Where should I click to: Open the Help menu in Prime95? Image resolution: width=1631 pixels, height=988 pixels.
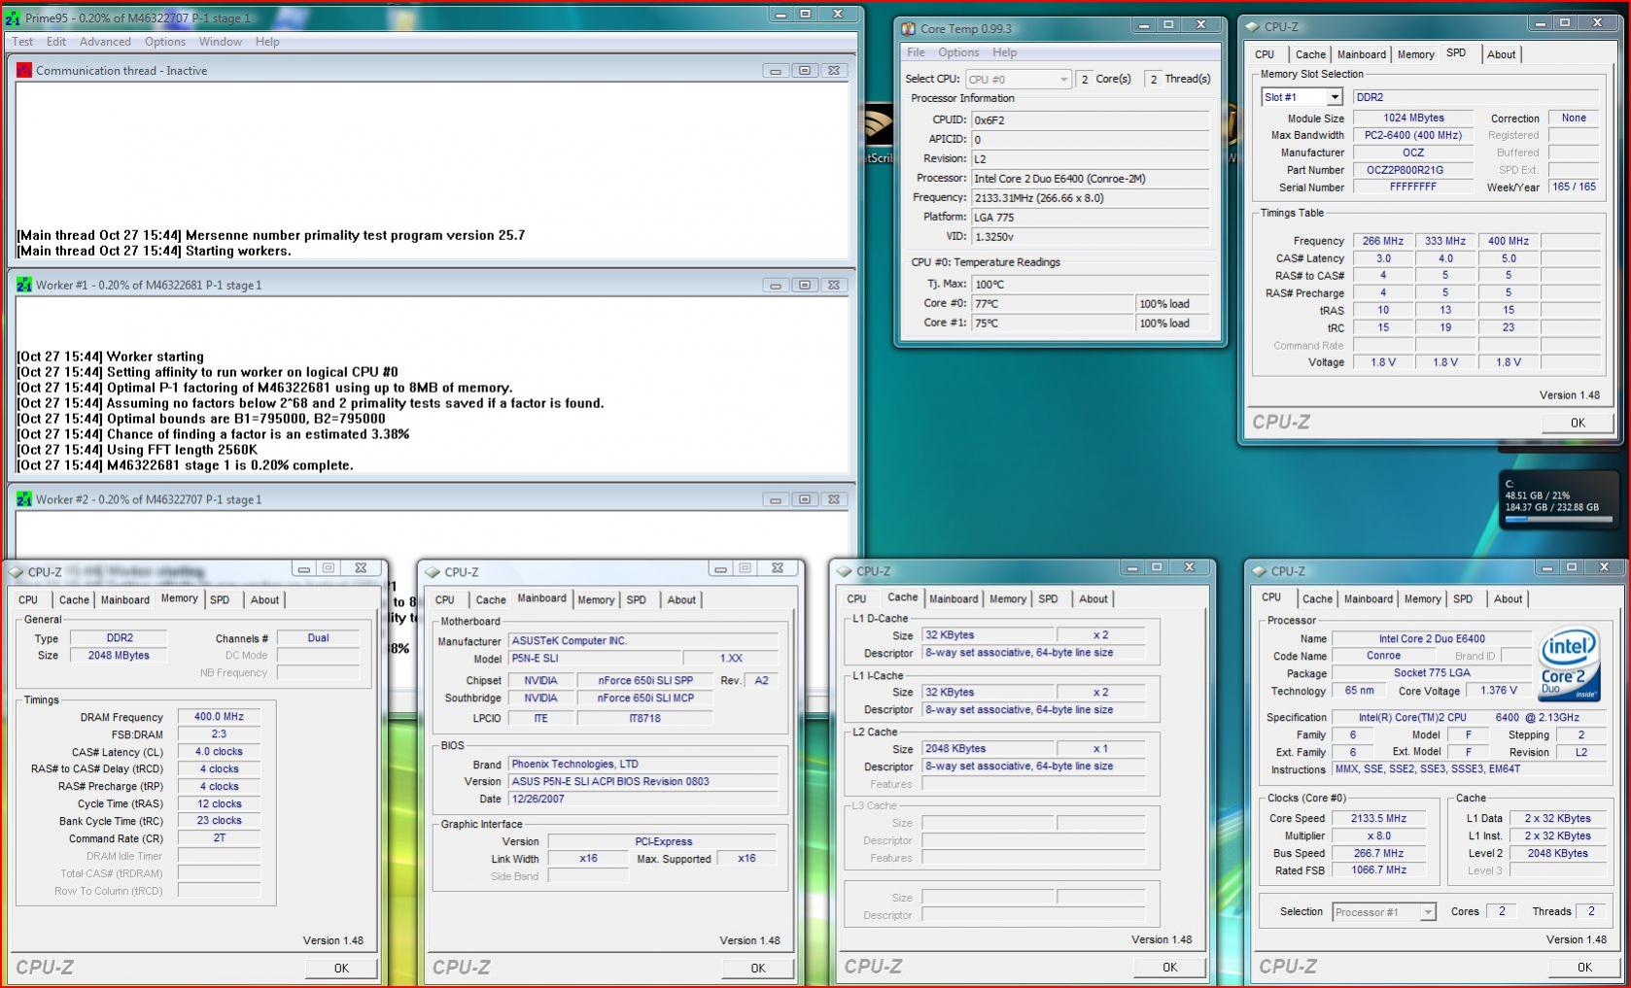(267, 42)
